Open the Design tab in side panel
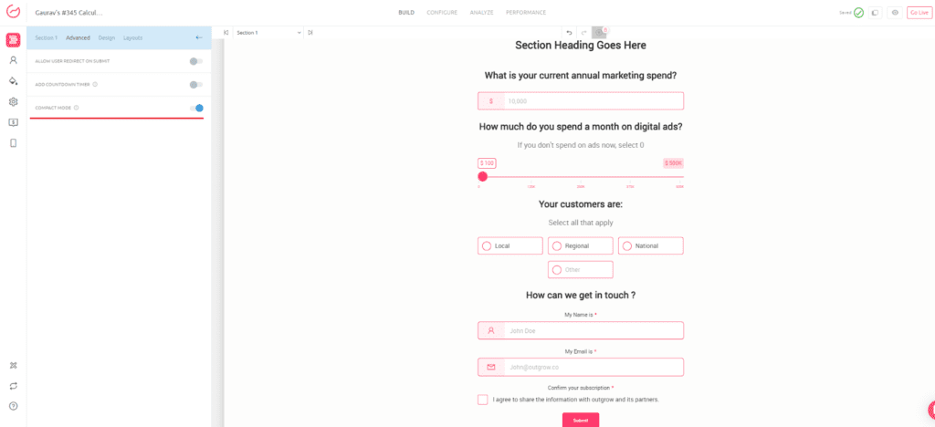 pyautogui.click(x=107, y=37)
